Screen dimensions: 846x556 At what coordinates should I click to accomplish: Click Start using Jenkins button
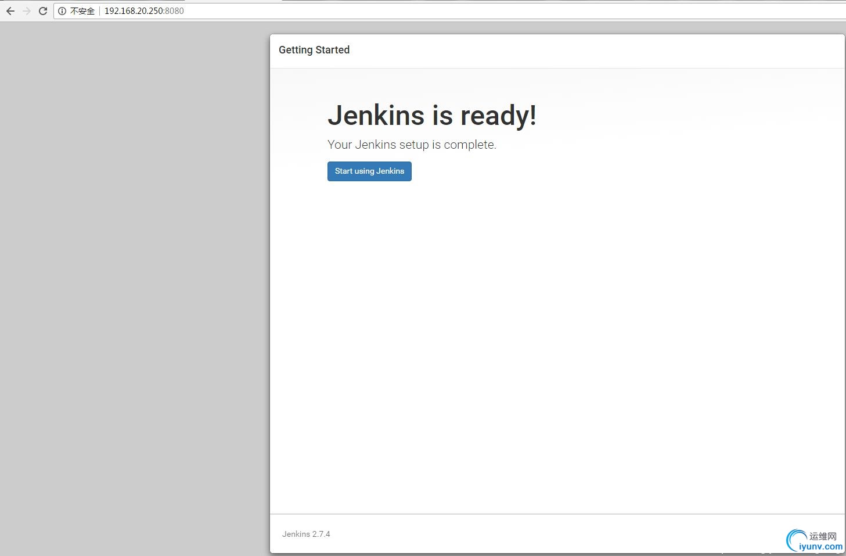point(369,171)
